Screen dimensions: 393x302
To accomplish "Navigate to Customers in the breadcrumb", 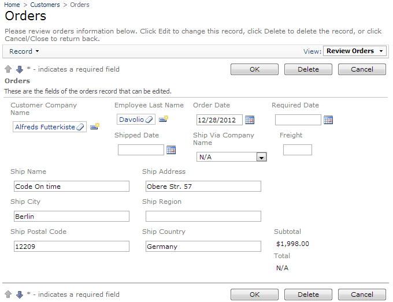I will 45,5.
